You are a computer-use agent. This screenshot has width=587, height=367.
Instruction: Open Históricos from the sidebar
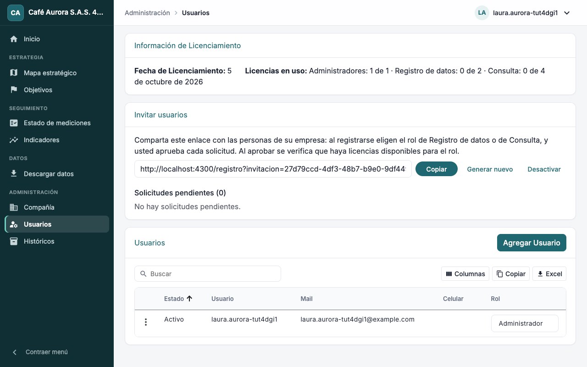[57, 241]
